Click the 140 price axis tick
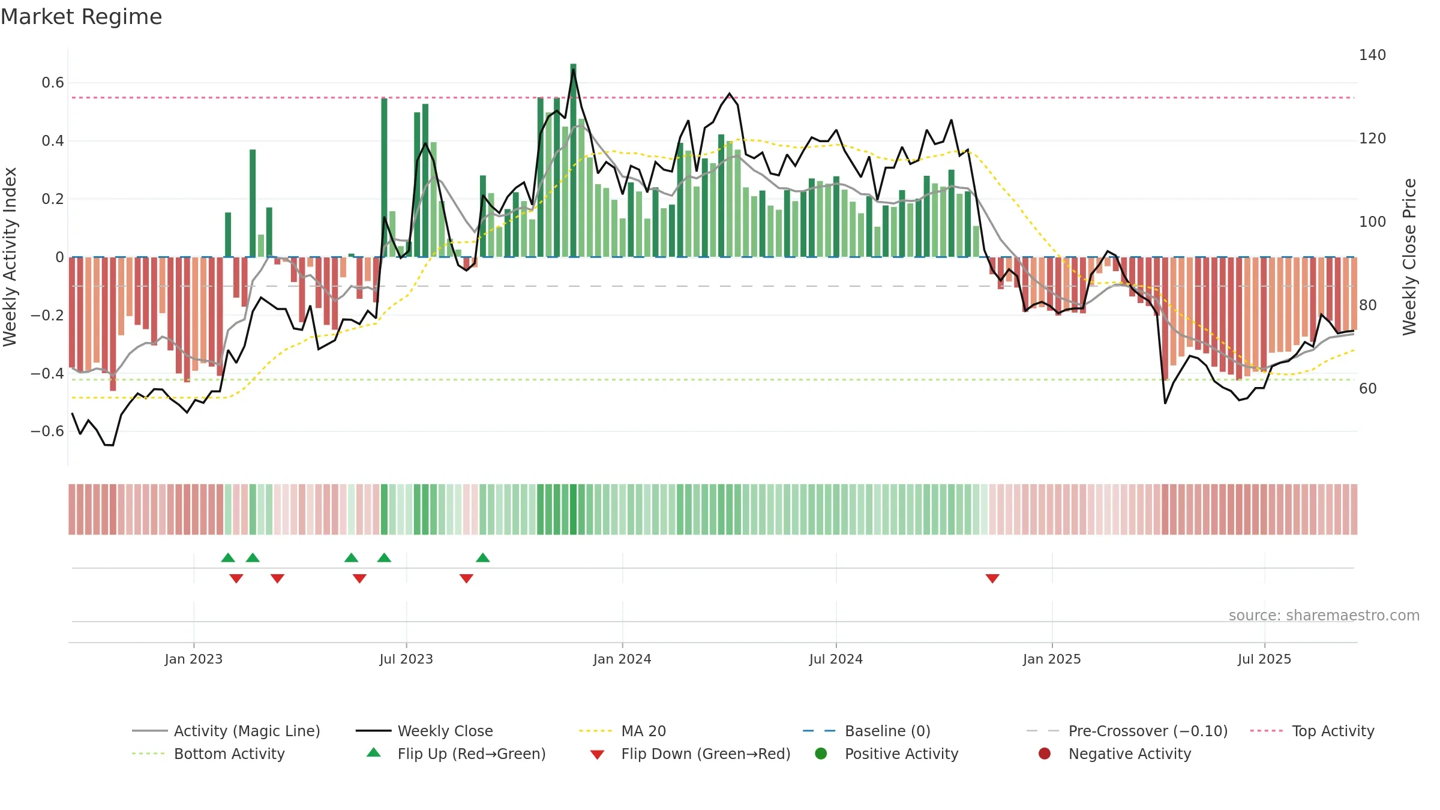Screen dimensions: 1440x810 pos(1373,55)
